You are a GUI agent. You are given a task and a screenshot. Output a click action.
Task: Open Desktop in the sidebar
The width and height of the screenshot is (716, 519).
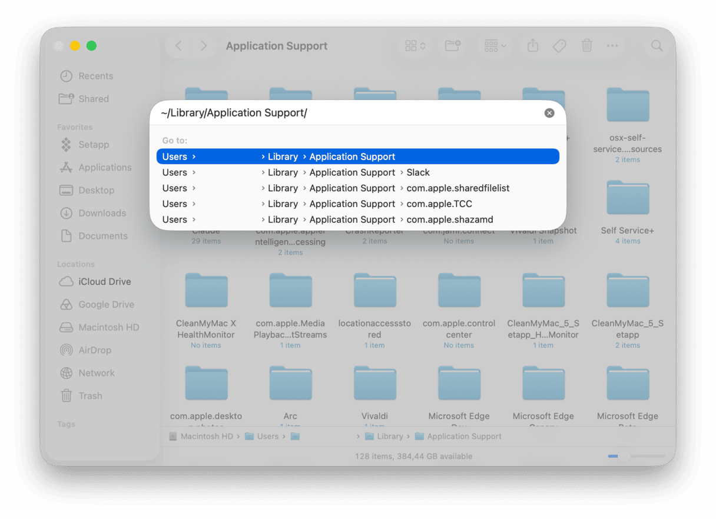[x=88, y=190]
